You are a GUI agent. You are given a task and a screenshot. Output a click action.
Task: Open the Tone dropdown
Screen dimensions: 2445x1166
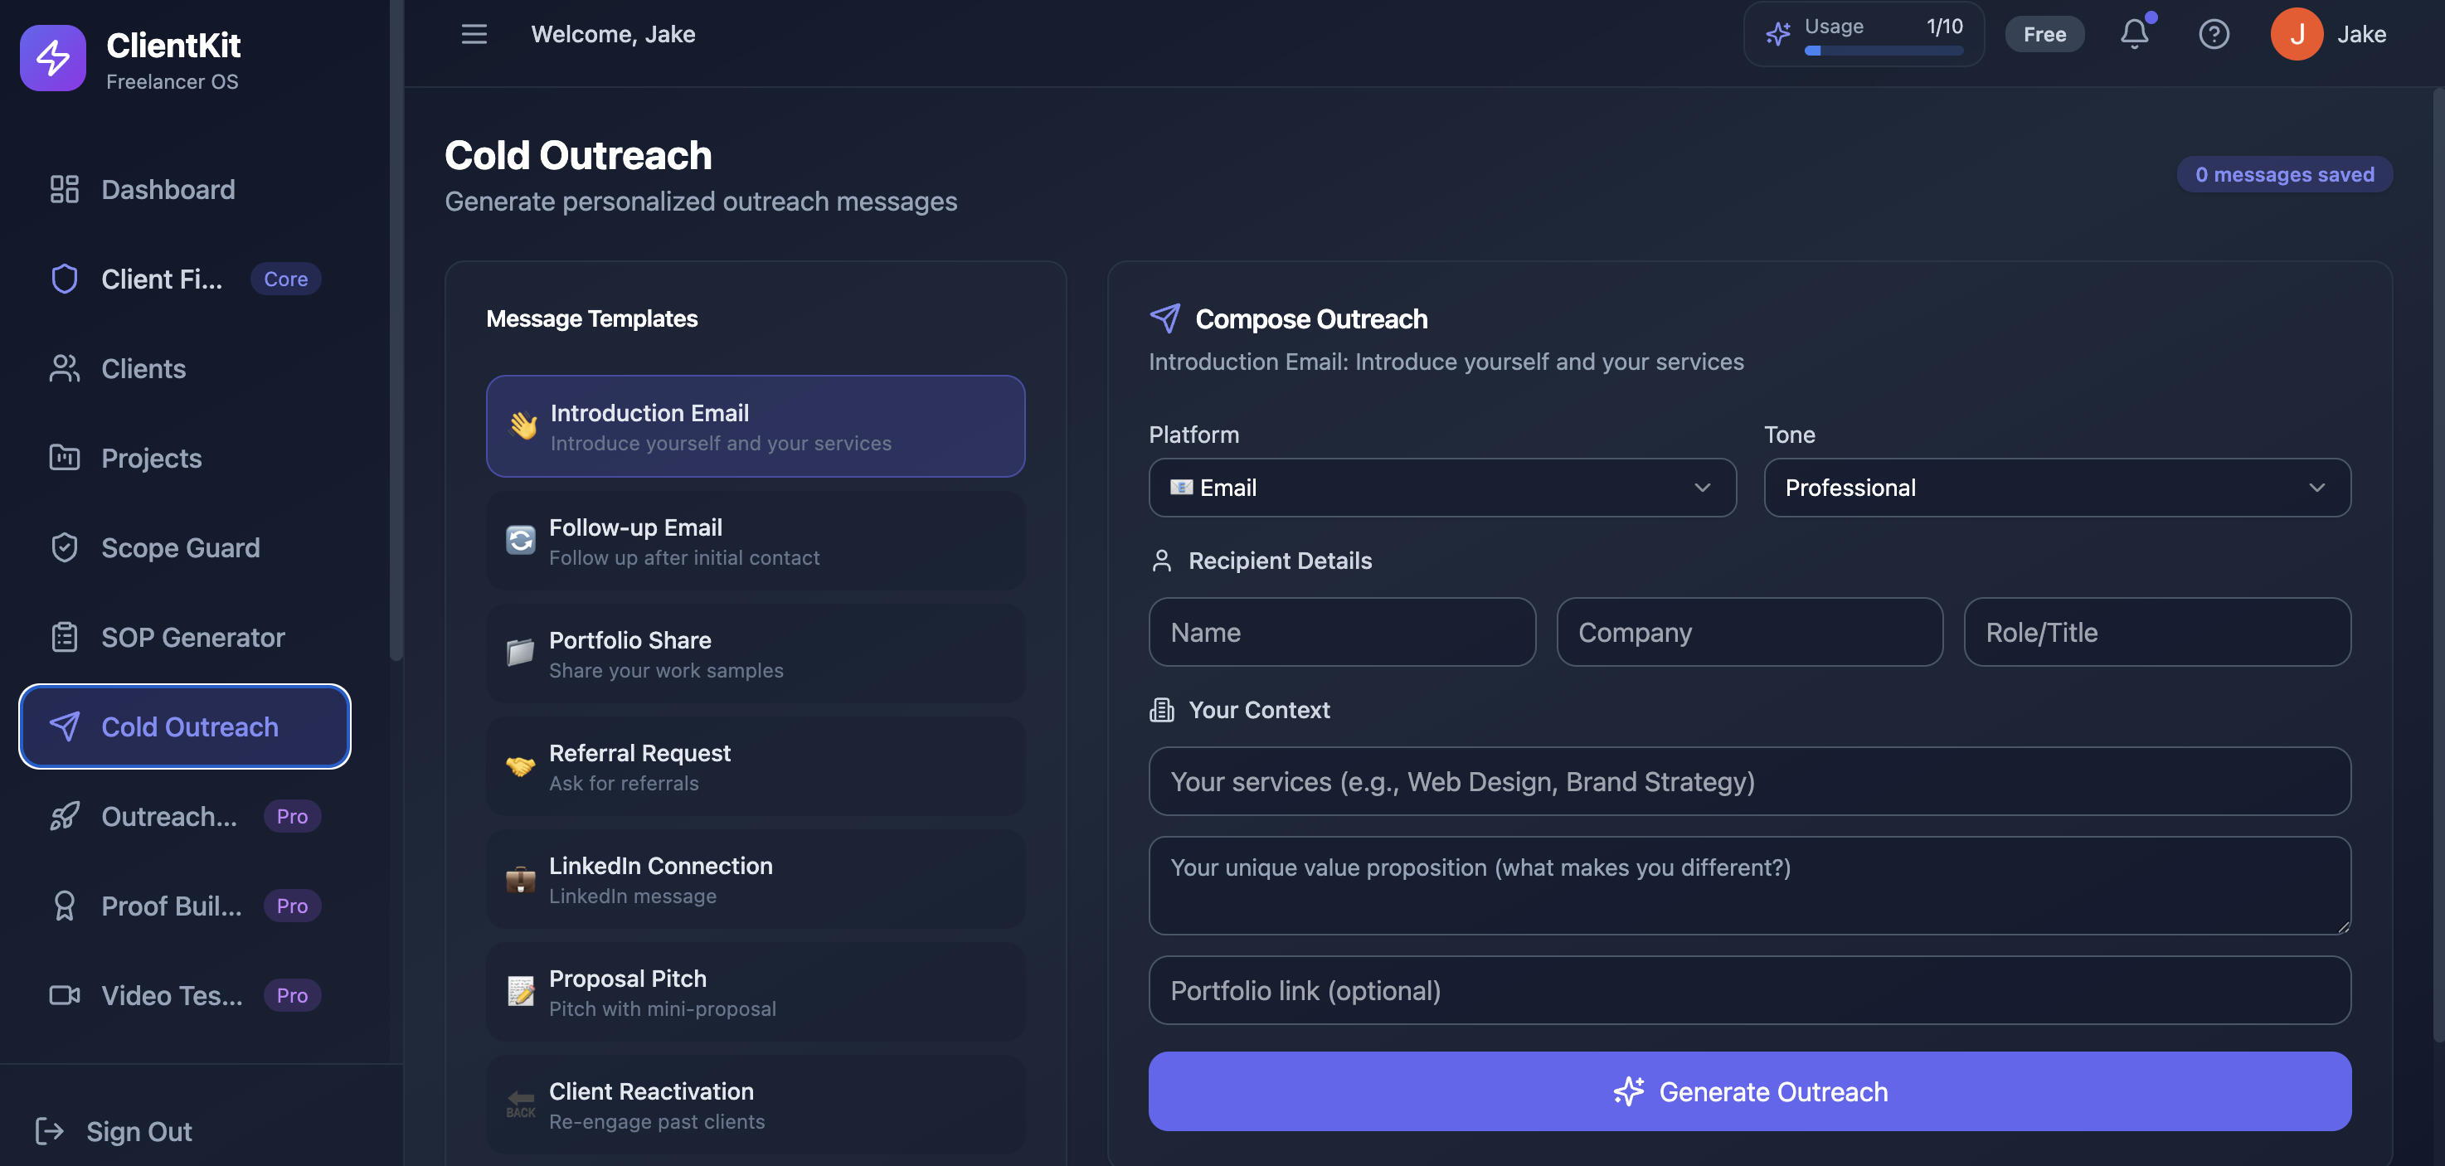click(x=2057, y=488)
